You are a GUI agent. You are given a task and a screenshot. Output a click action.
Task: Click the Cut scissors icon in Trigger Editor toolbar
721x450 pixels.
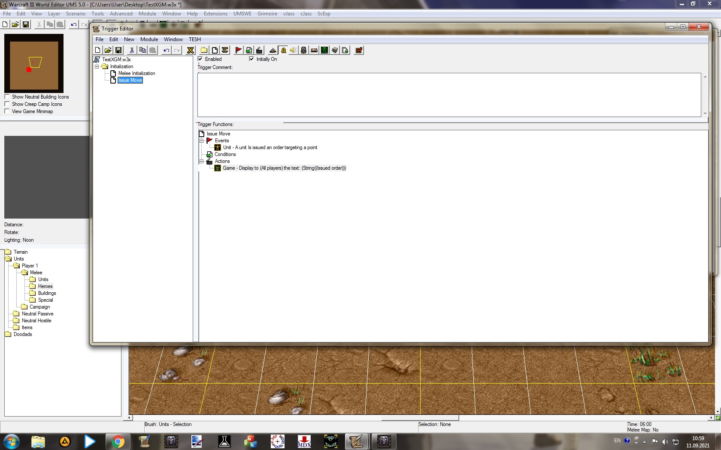click(x=132, y=50)
